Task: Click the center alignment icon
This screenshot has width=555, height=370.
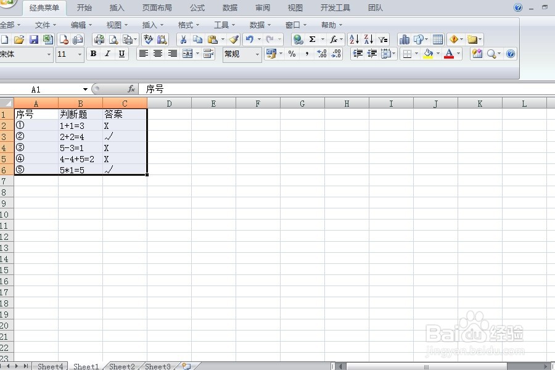Action: 158,54
